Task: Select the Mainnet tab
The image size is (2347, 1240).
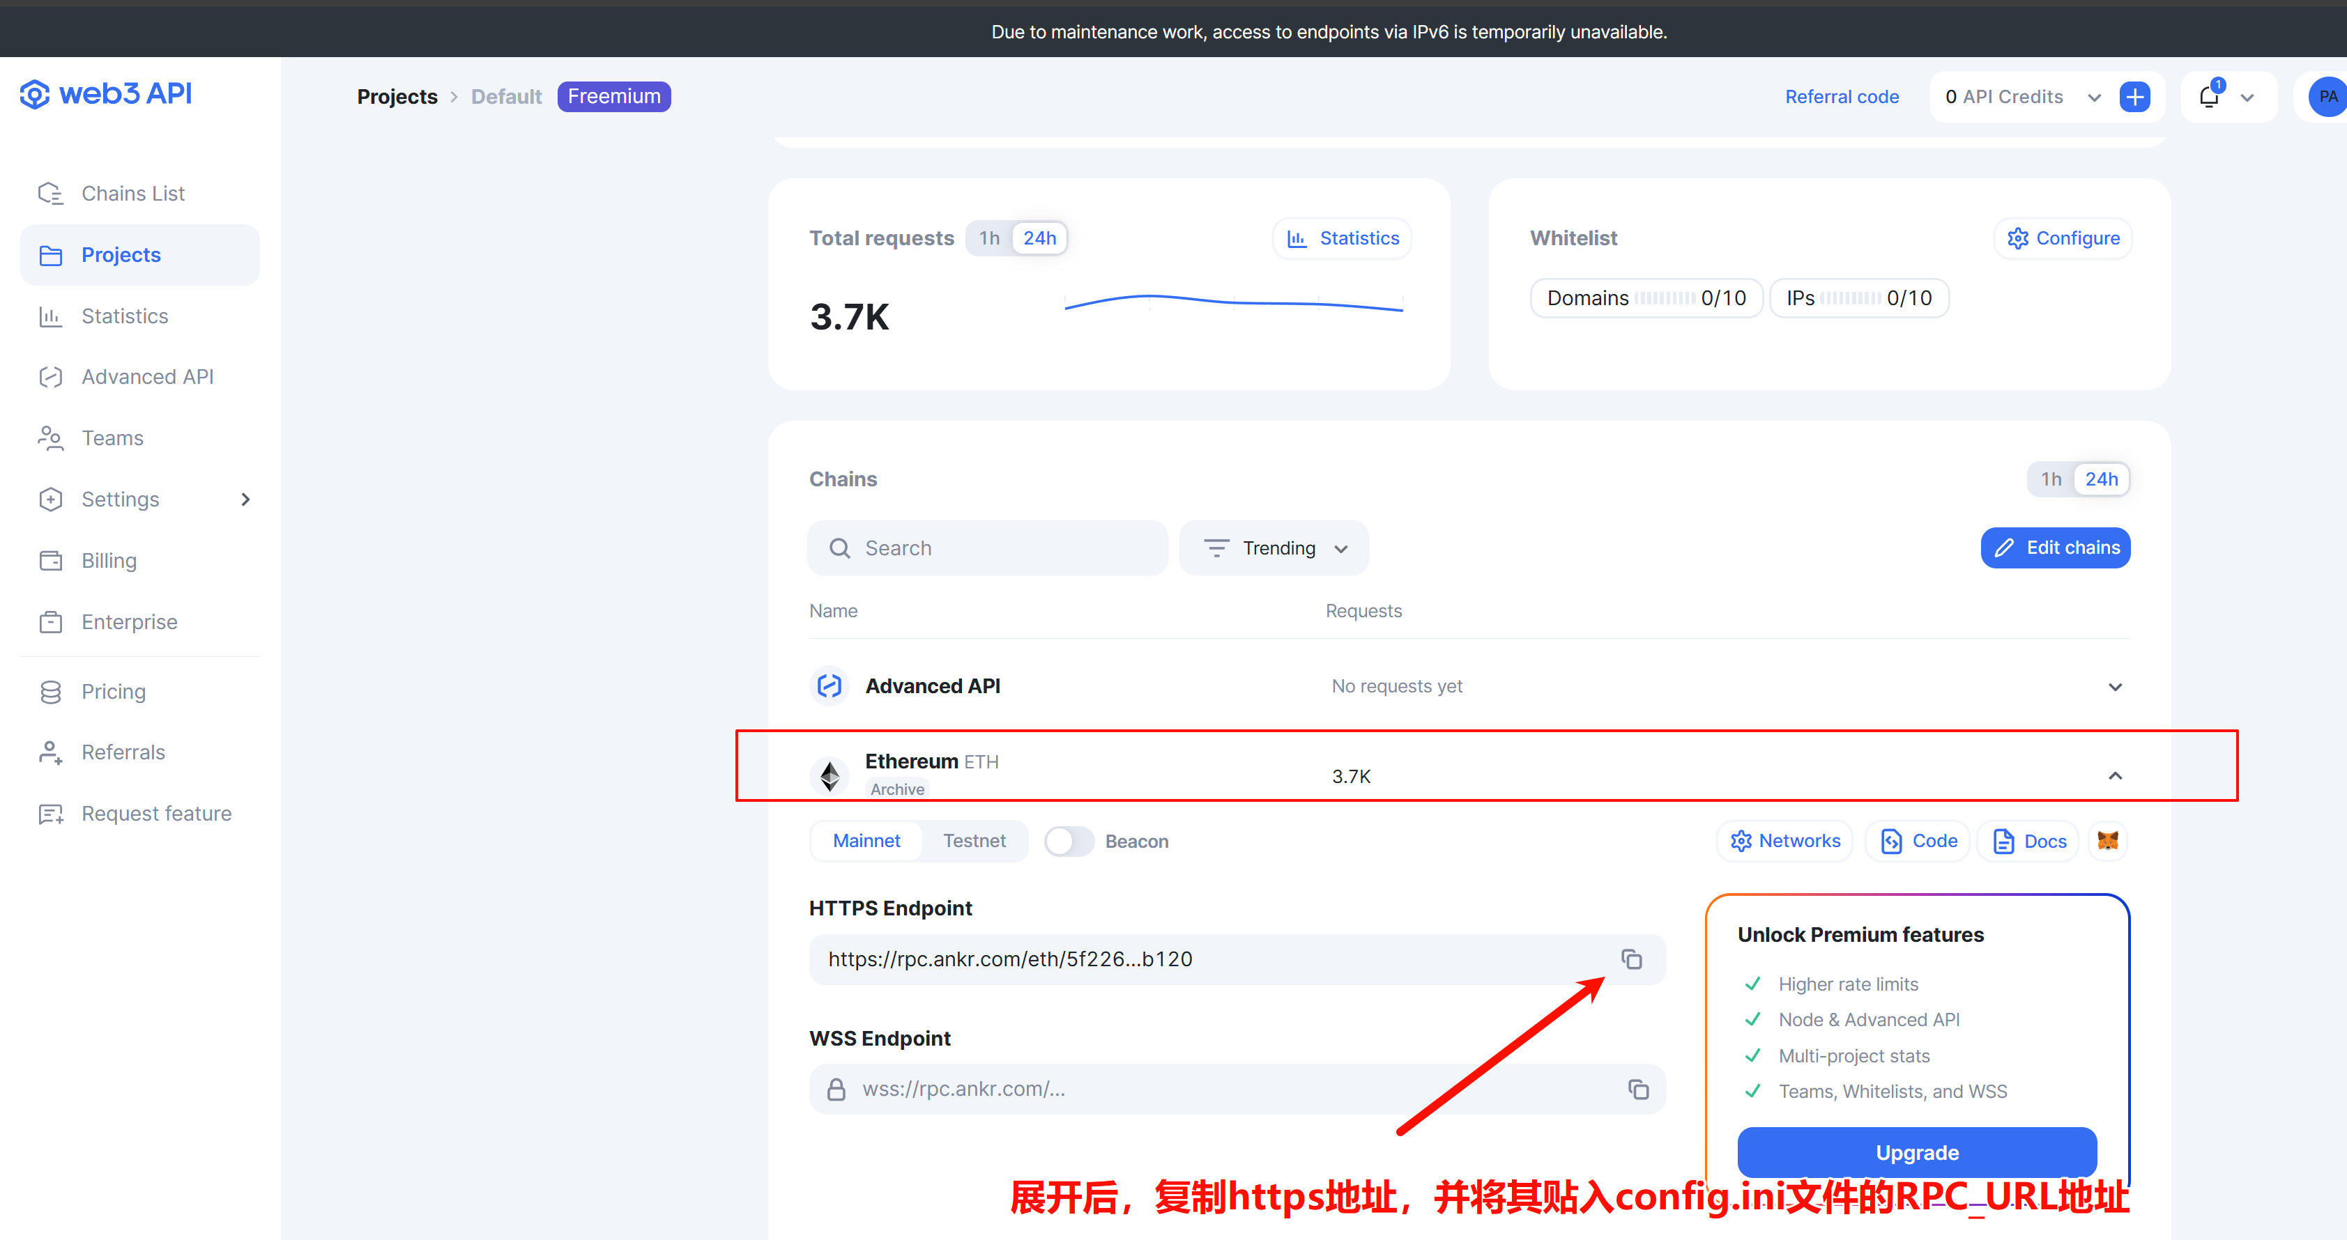Action: tap(866, 842)
